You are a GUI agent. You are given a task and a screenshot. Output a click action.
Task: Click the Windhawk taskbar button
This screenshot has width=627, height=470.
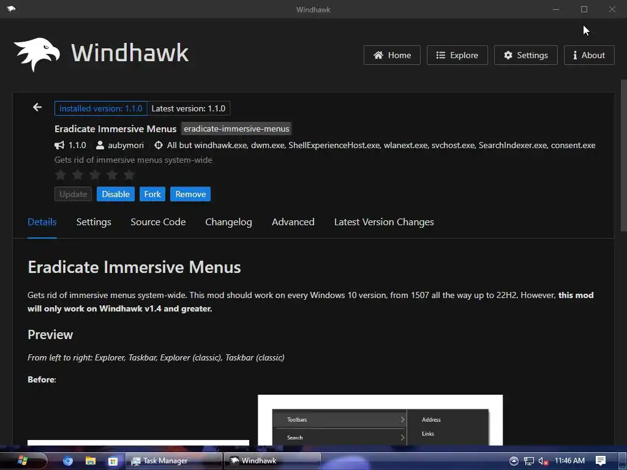272,461
